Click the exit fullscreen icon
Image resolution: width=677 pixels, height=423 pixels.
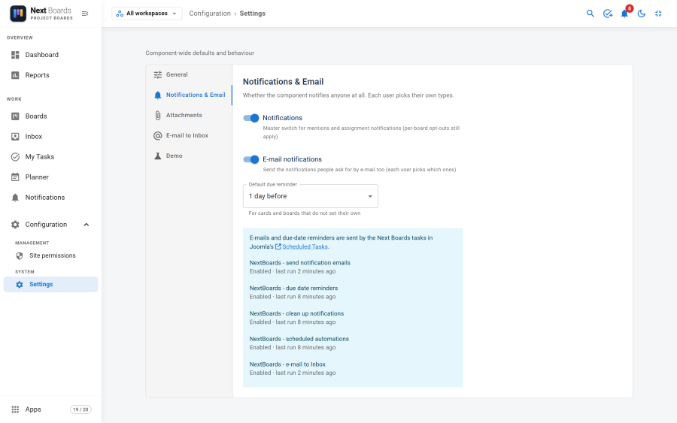click(x=658, y=14)
